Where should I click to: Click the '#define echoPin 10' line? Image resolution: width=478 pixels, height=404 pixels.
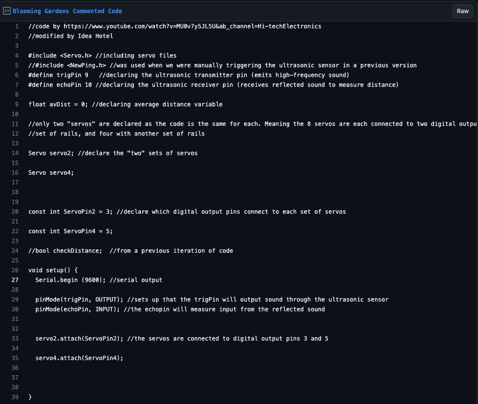coord(214,85)
